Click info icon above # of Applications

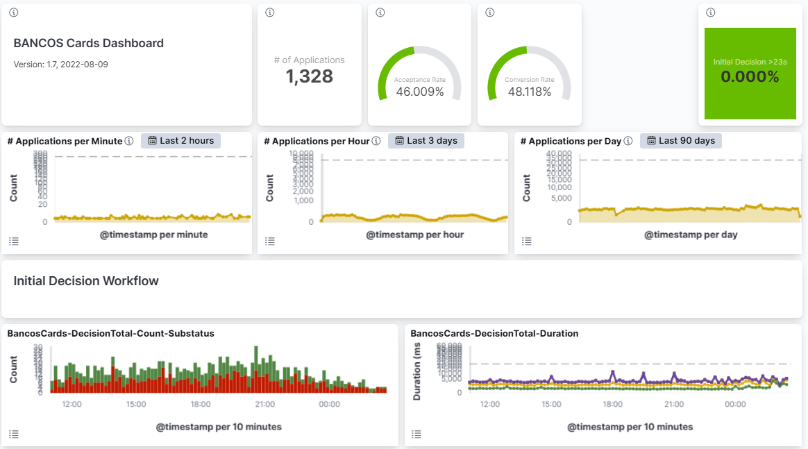[x=270, y=12]
